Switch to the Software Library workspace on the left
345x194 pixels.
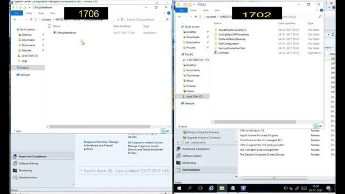coord(43,163)
